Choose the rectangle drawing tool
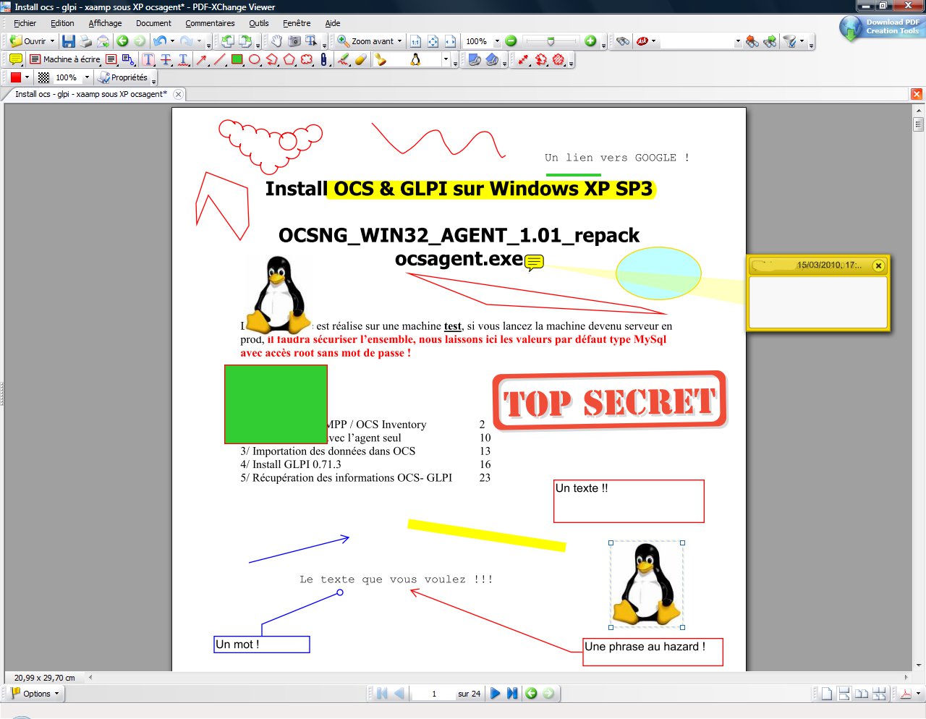Viewport: 926px width, 719px height. [237, 59]
